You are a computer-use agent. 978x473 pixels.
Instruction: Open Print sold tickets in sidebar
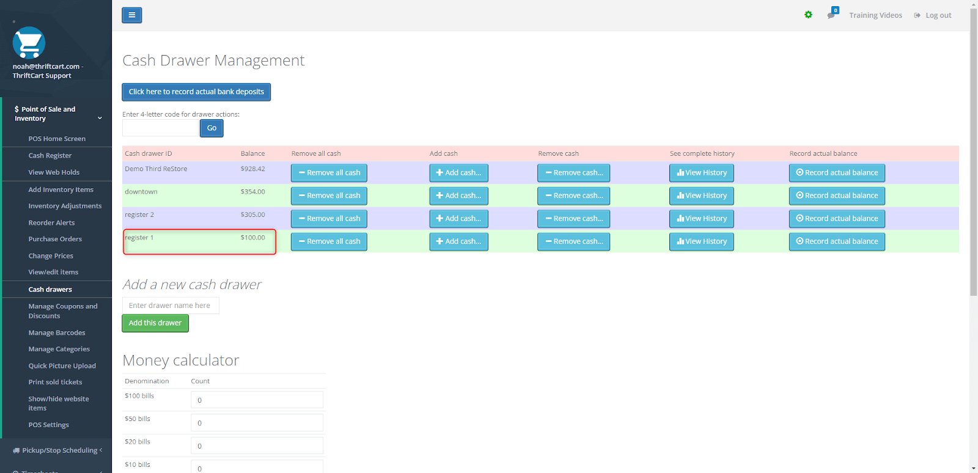(x=55, y=382)
